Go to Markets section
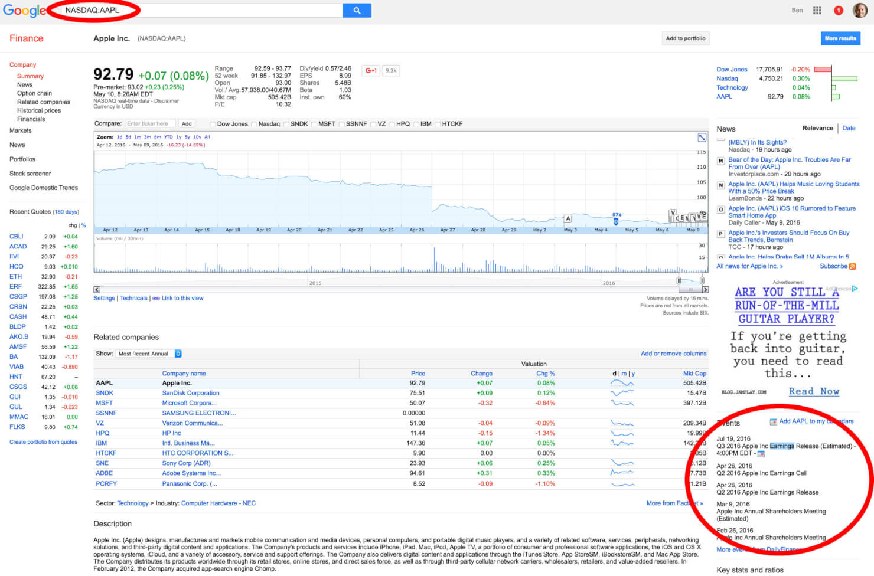The height and width of the screenshot is (576, 874). pos(21,130)
